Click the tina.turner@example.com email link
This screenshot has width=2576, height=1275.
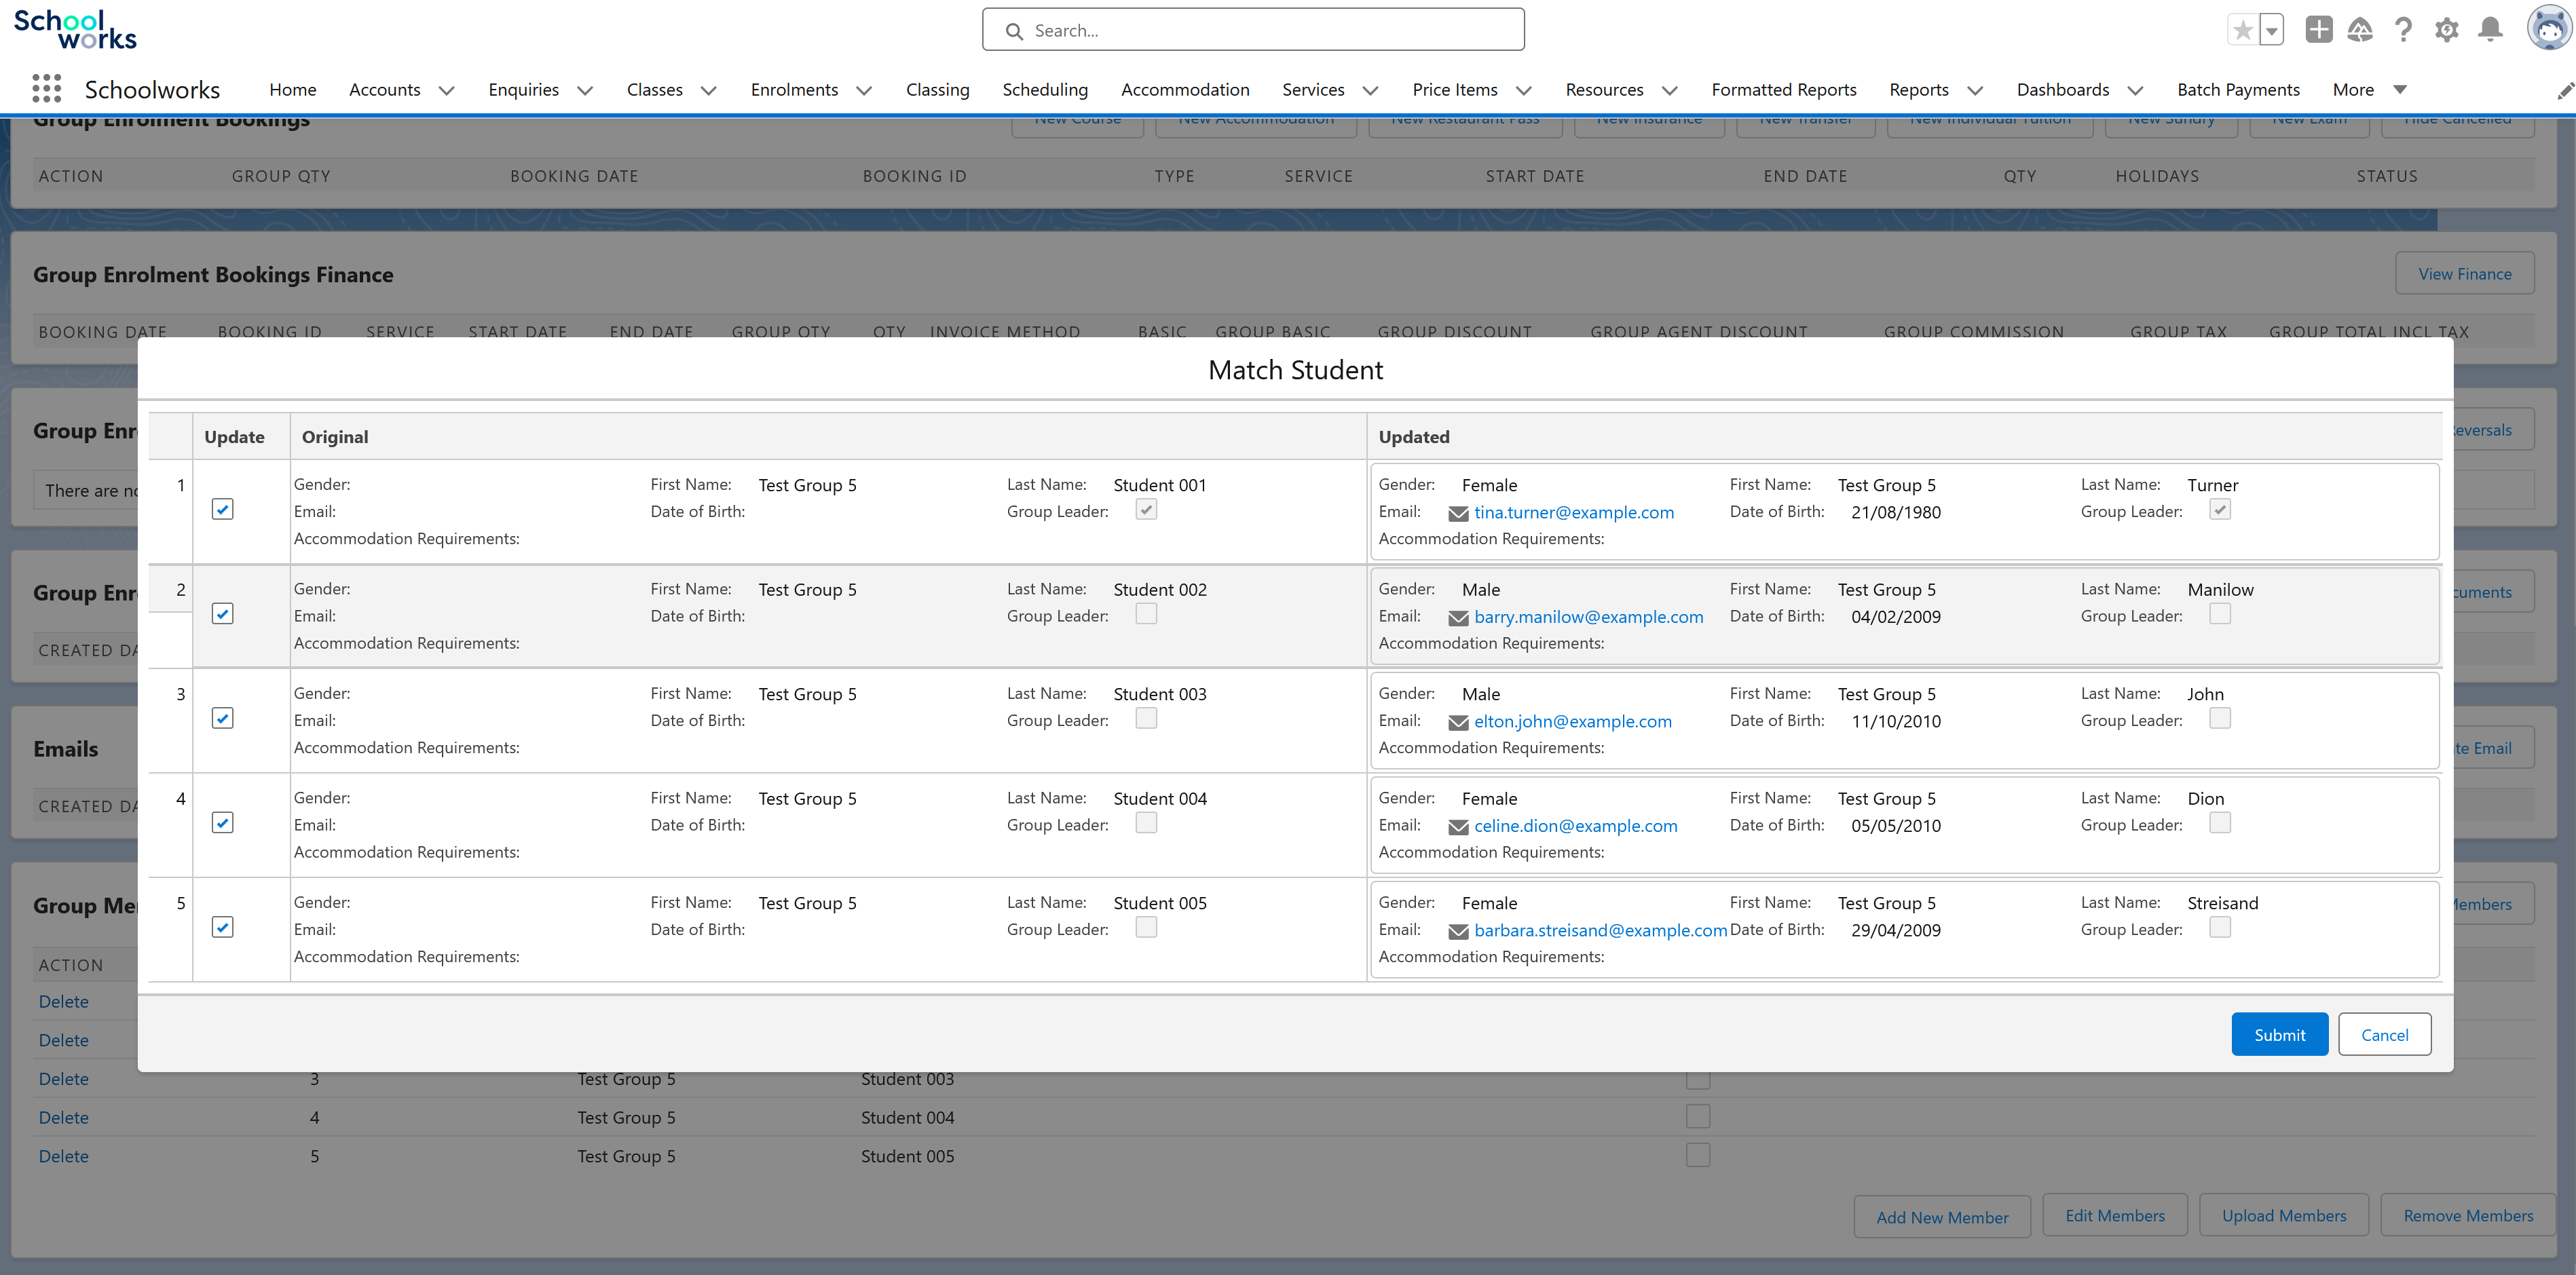pyautogui.click(x=1573, y=513)
